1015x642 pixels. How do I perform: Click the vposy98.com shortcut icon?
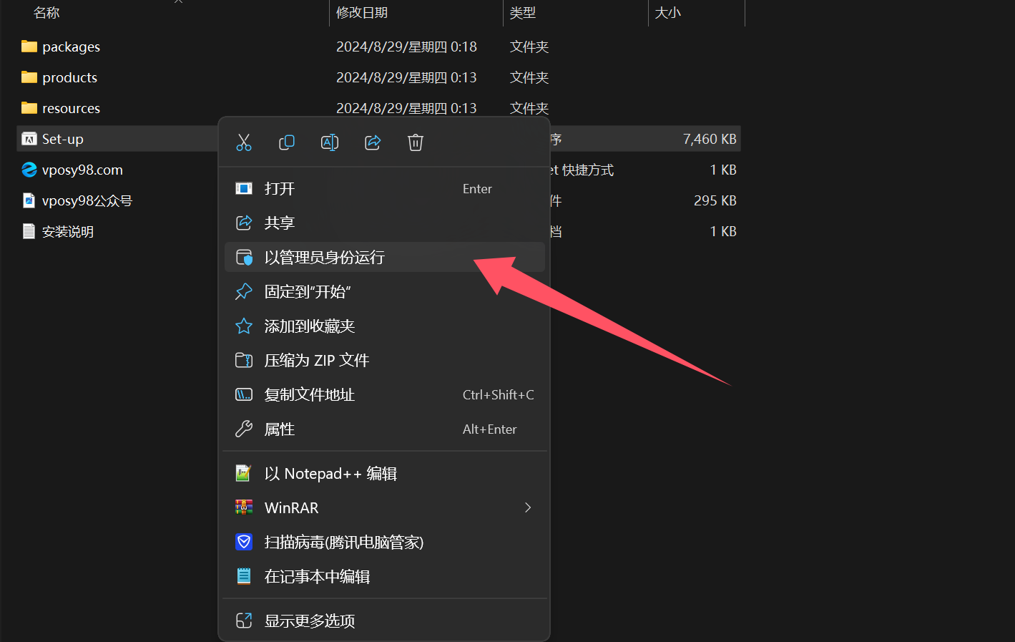[x=29, y=170]
